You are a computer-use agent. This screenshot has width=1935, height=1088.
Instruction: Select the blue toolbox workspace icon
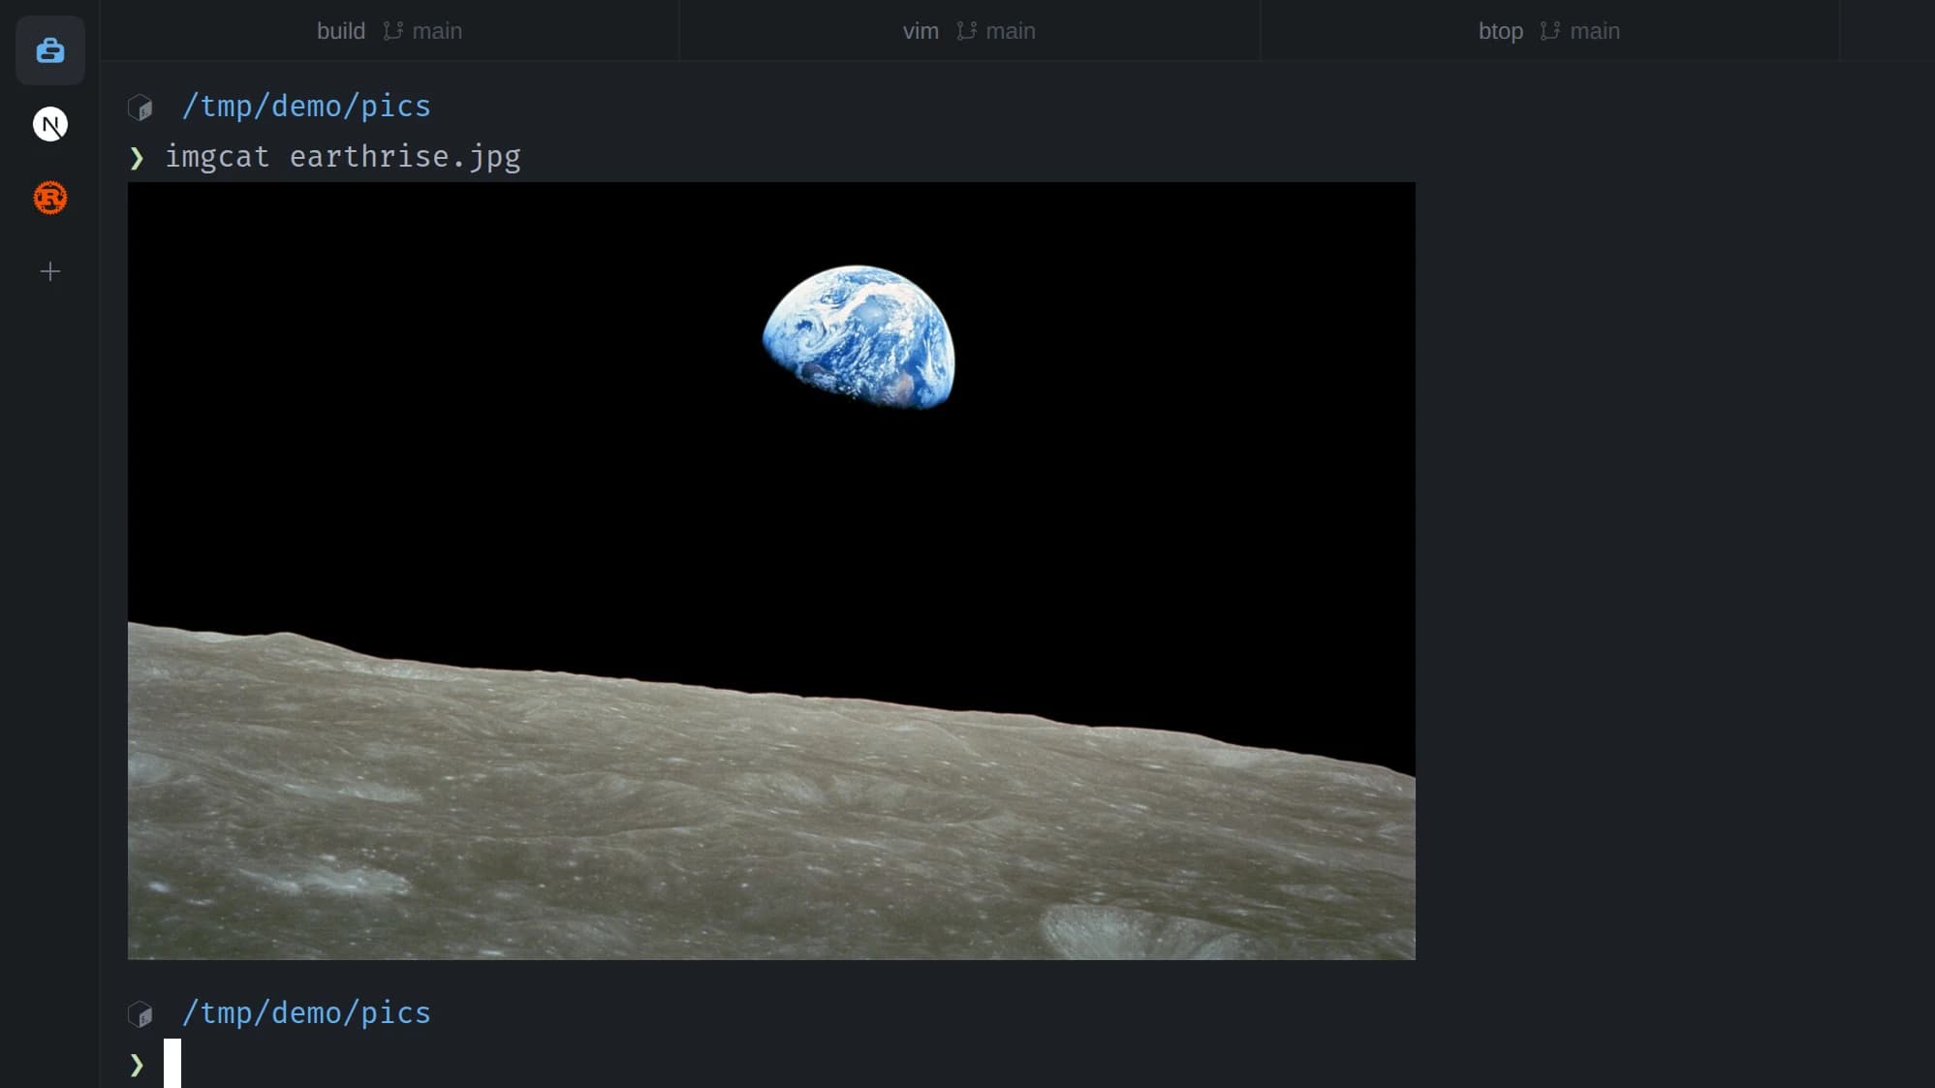click(x=50, y=50)
